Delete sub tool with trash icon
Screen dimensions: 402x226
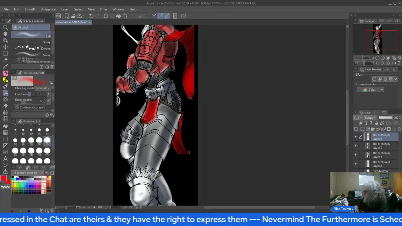click(x=52, y=67)
